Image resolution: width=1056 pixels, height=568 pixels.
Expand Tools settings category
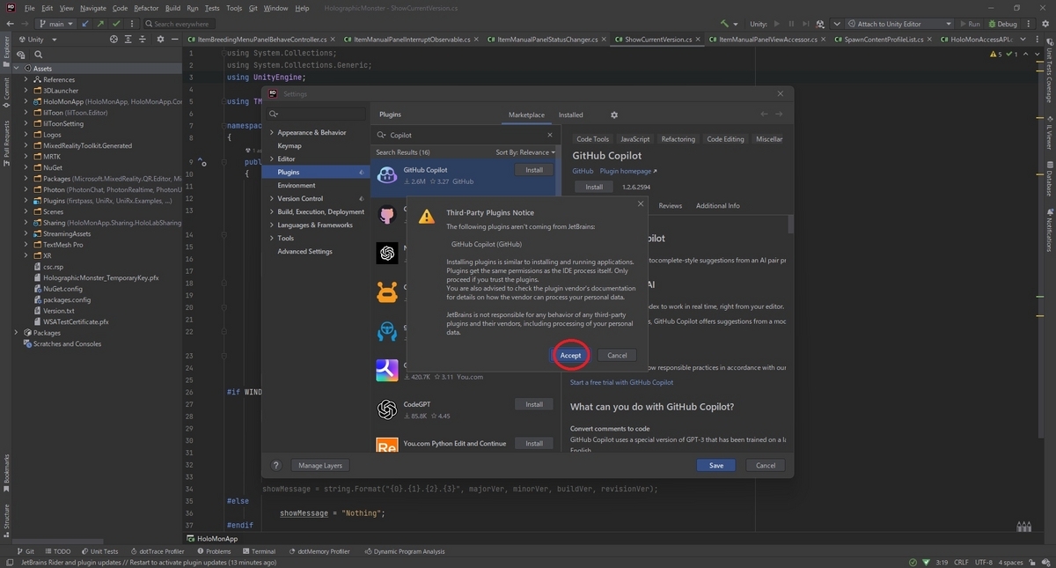click(272, 238)
